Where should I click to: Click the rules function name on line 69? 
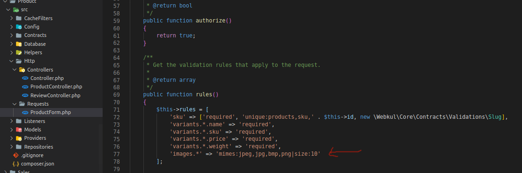coord(204,94)
